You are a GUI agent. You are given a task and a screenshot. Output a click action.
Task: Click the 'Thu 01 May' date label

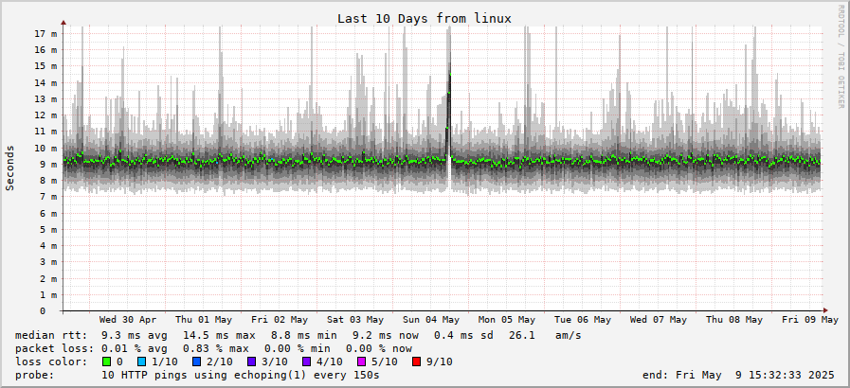pos(204,320)
